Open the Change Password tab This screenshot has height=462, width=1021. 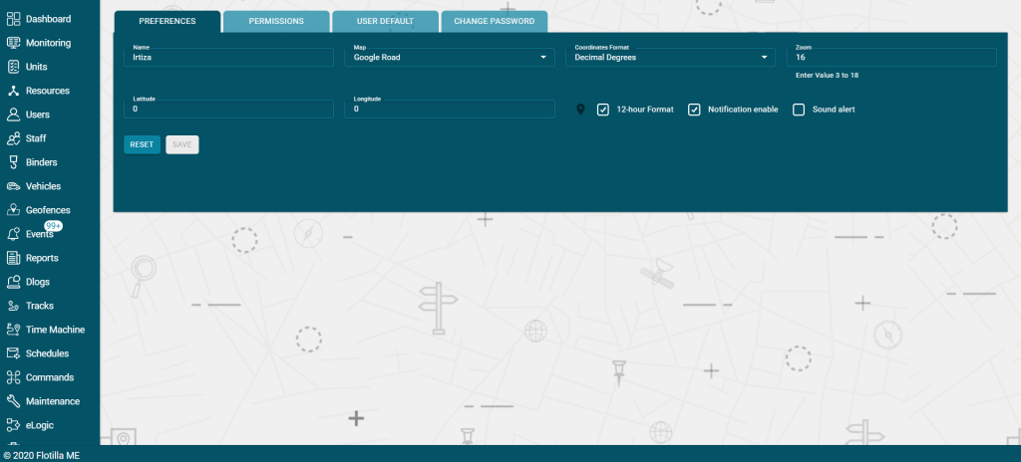(x=495, y=22)
